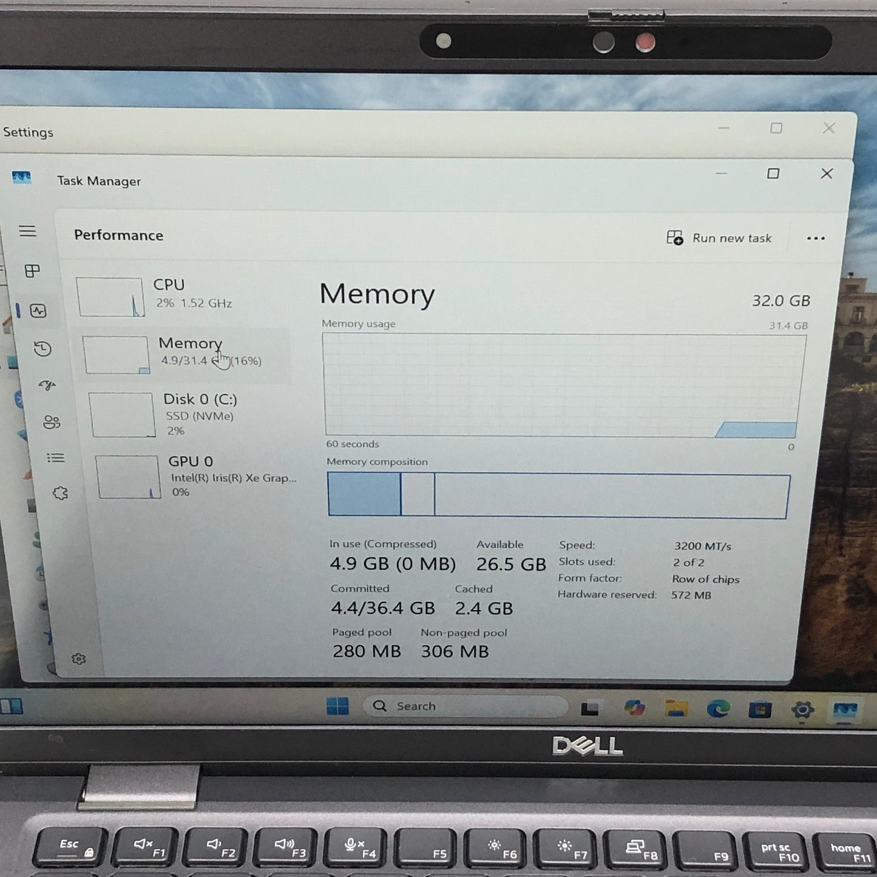Open the Services page icon
The height and width of the screenshot is (877, 877).
point(60,493)
